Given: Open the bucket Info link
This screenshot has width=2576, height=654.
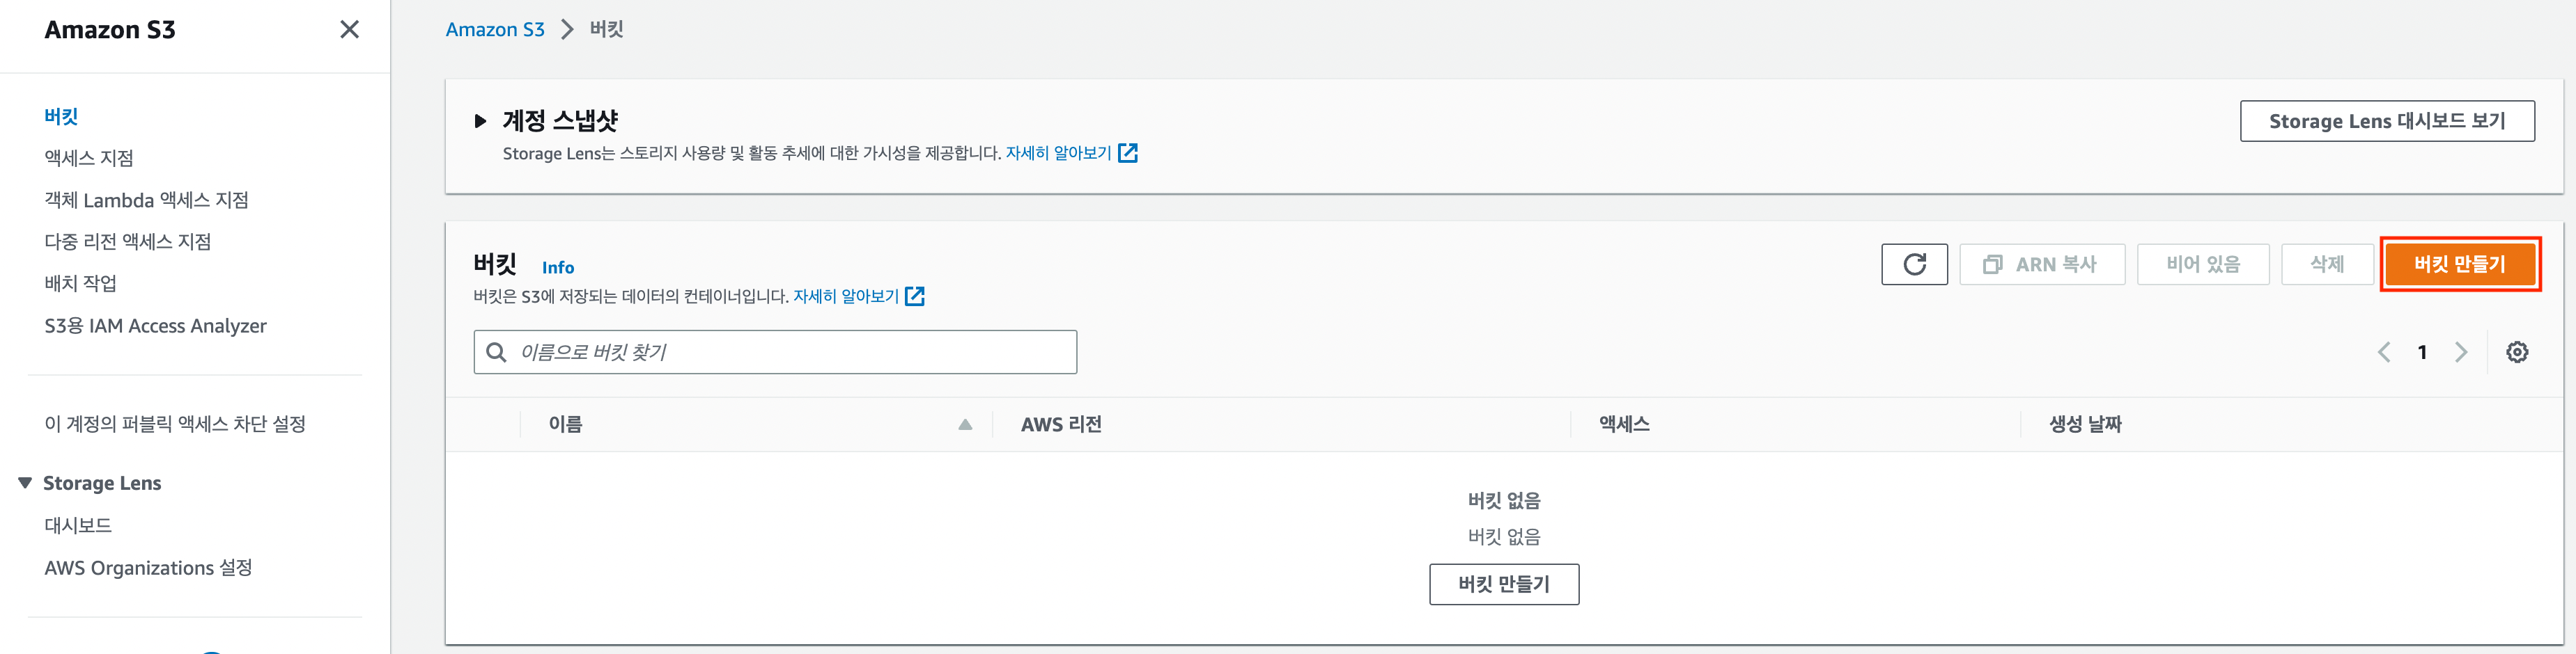Looking at the screenshot, I should (x=558, y=268).
